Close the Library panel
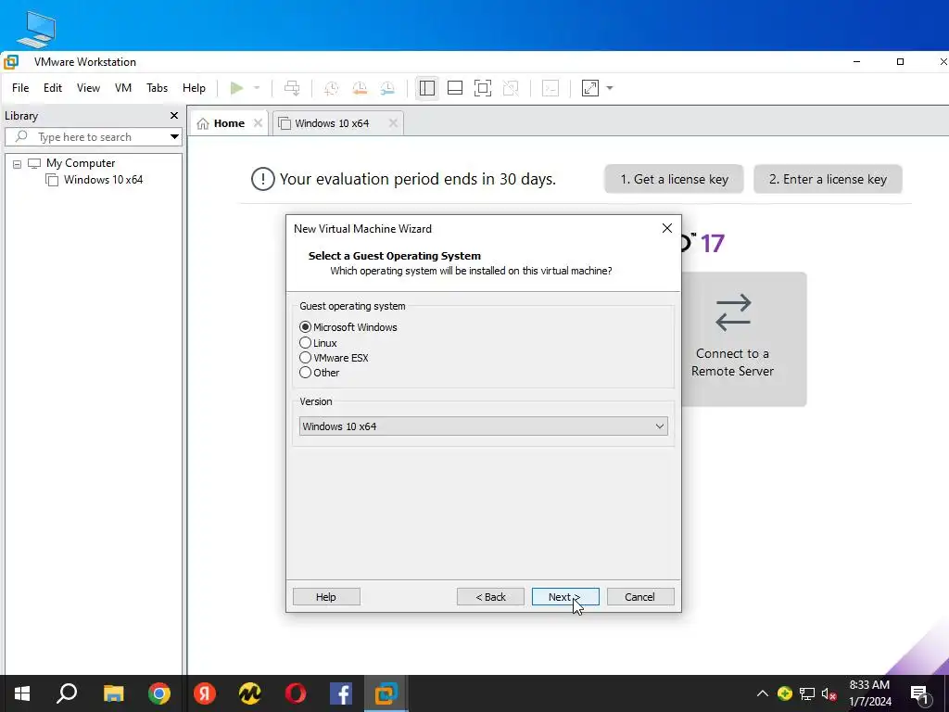 (x=173, y=116)
